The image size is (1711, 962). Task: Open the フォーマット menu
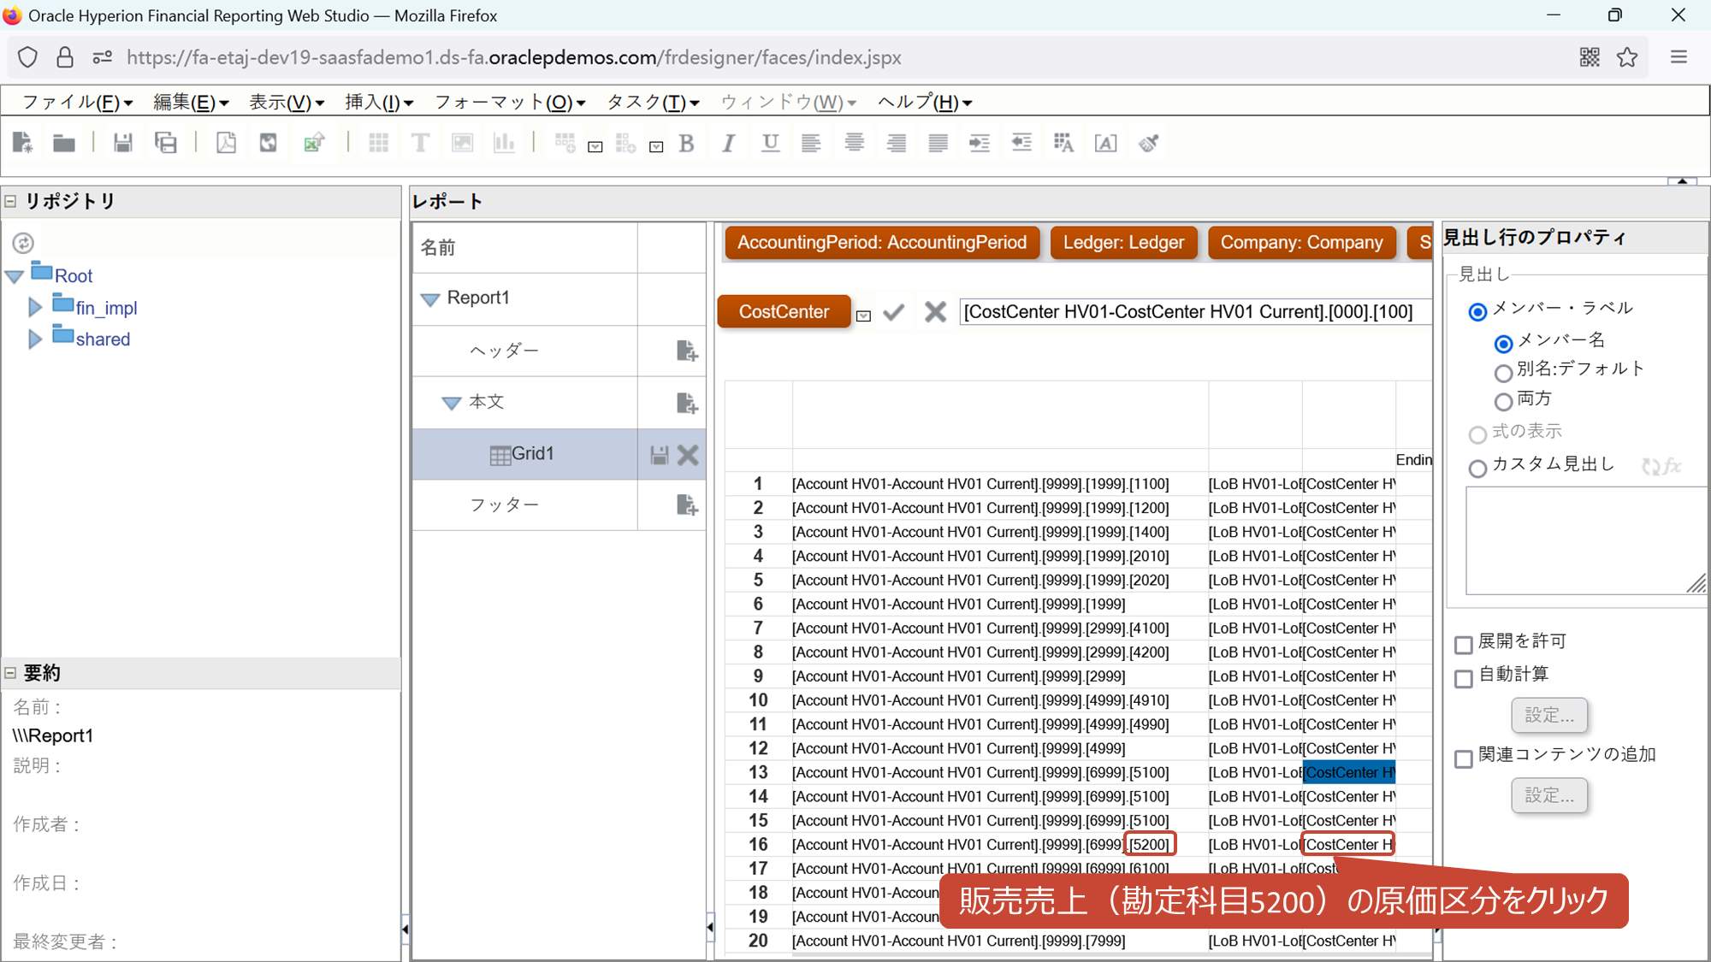(x=509, y=103)
